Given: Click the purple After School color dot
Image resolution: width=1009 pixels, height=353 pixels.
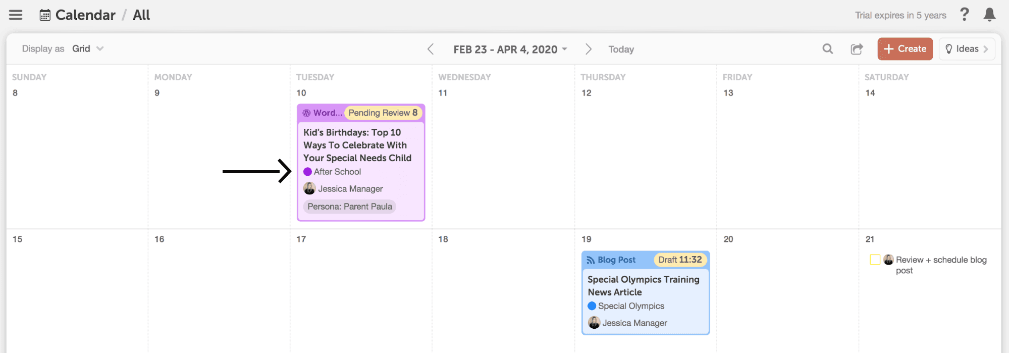Looking at the screenshot, I should tap(307, 172).
